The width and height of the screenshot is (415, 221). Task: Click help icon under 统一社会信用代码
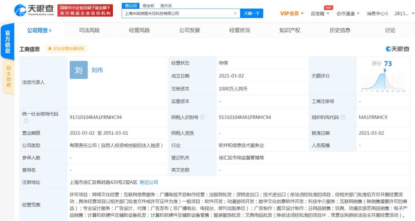[x=26, y=120]
